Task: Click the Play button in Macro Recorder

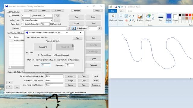Action: point(78,38)
